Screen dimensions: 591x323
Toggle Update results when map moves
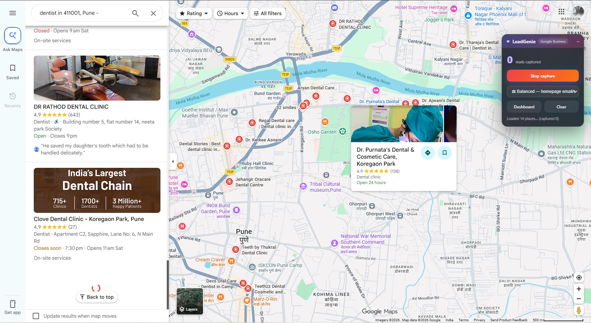click(x=36, y=316)
